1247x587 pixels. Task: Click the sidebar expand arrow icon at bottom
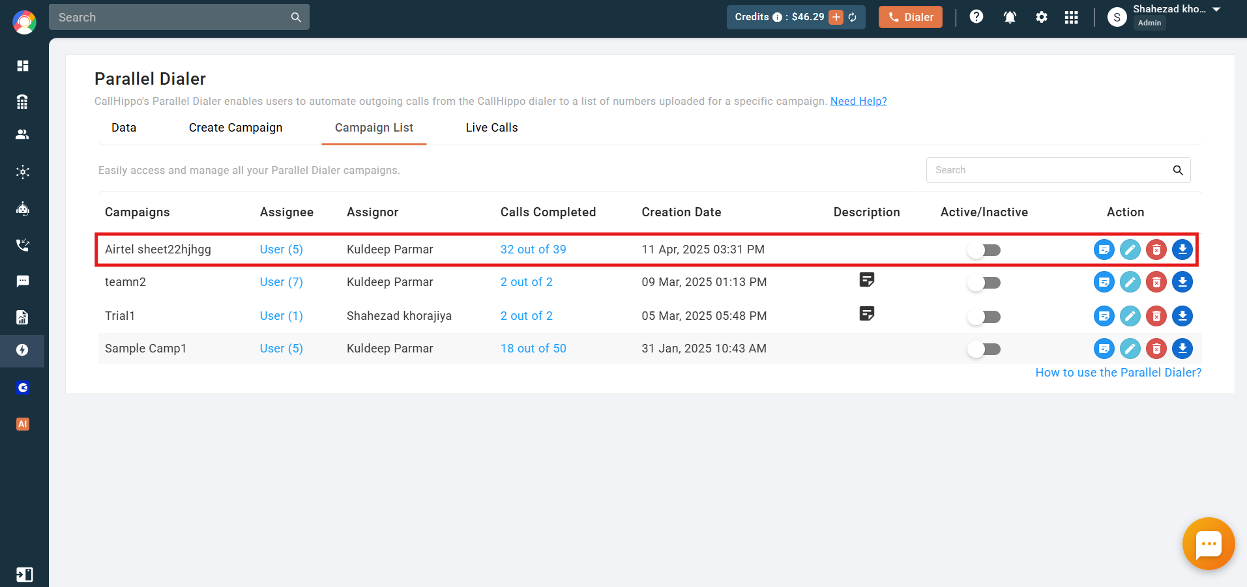coord(24,575)
